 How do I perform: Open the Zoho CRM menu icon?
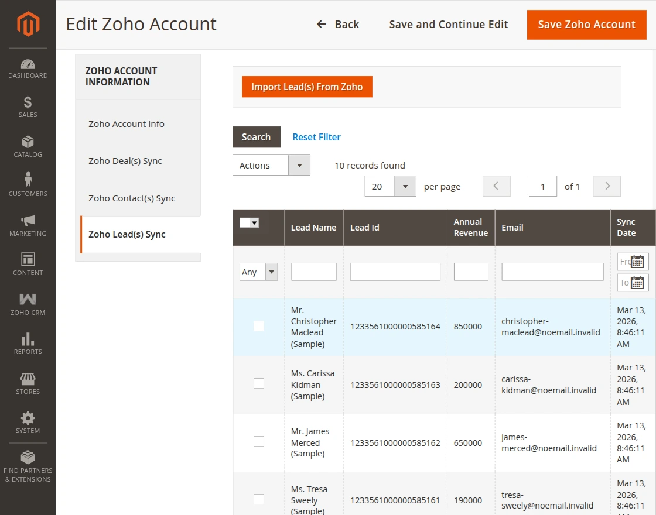click(28, 299)
